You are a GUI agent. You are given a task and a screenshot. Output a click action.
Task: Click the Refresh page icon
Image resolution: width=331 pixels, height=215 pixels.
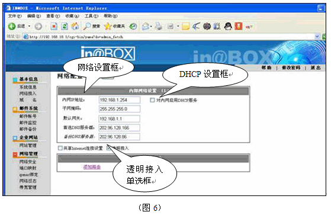[x=65, y=27]
